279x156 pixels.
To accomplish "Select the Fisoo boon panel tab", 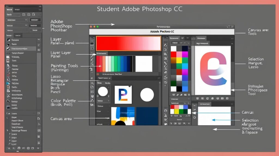I will 104,78.
